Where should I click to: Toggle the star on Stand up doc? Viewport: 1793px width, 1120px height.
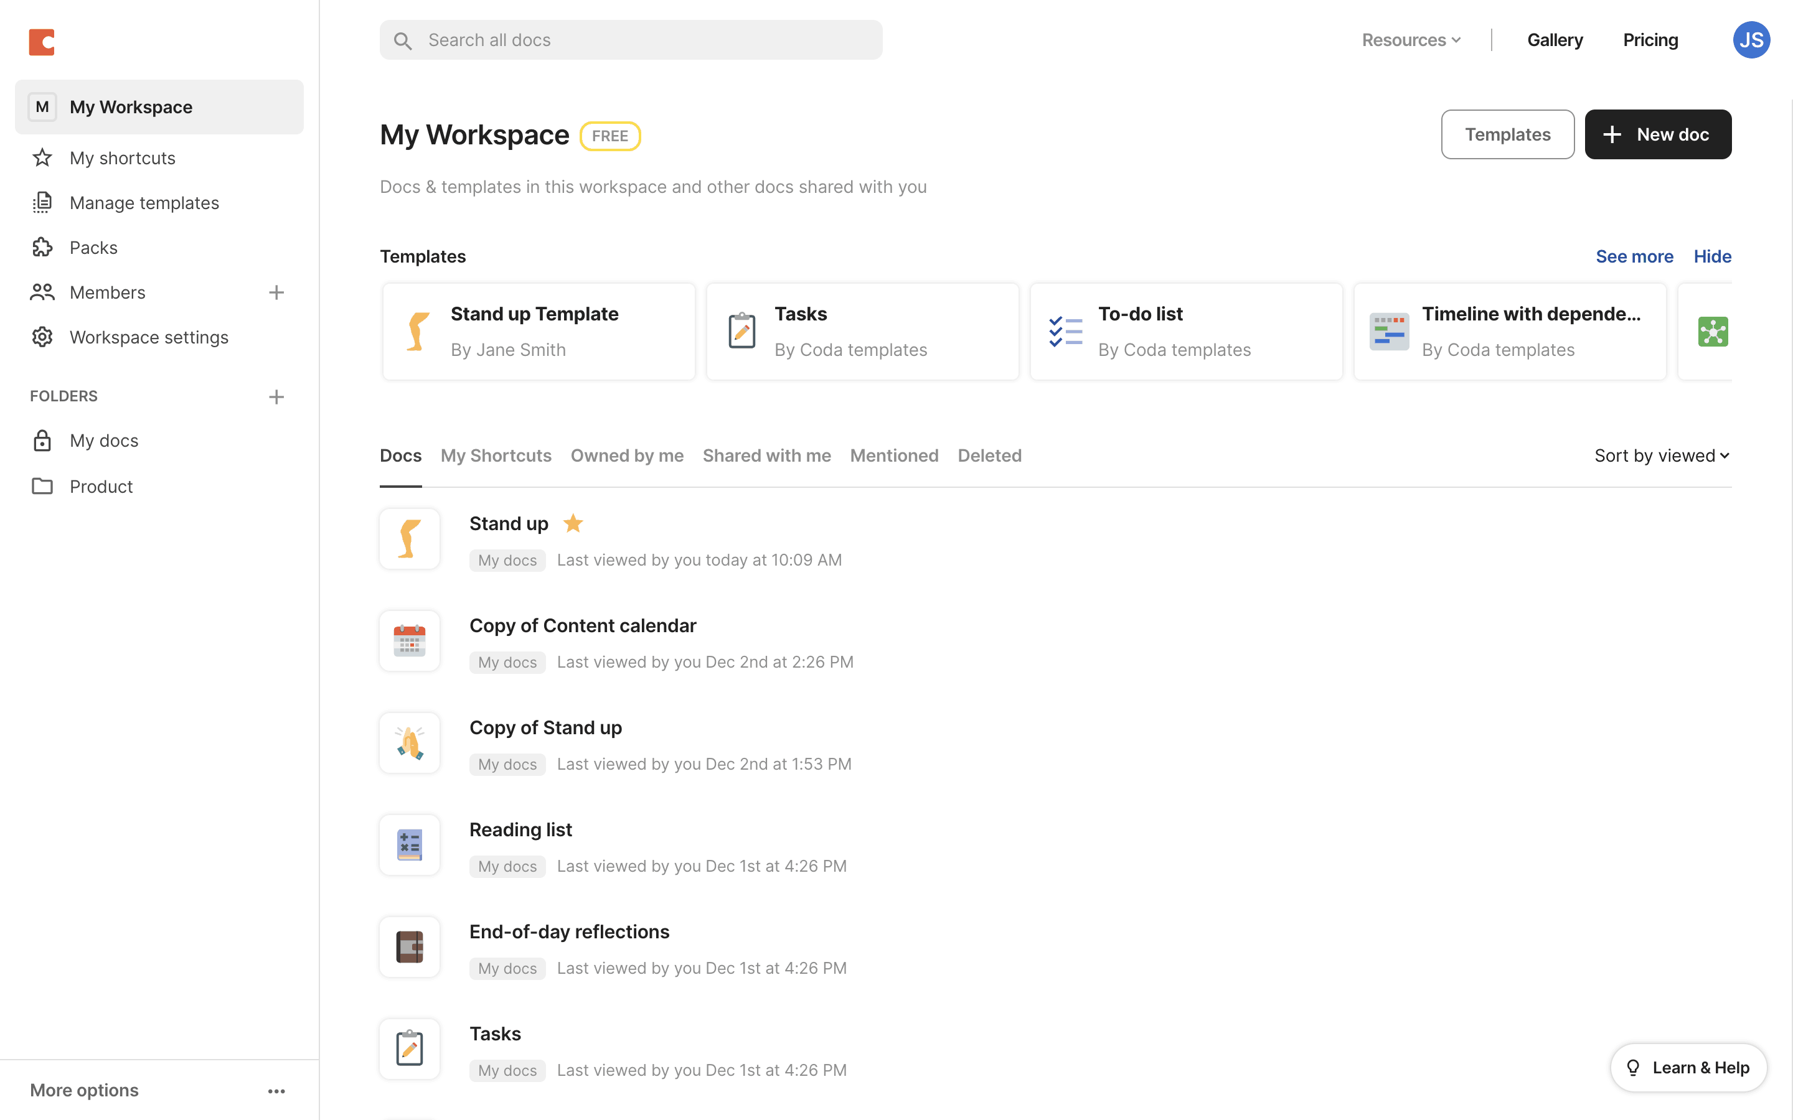(573, 524)
